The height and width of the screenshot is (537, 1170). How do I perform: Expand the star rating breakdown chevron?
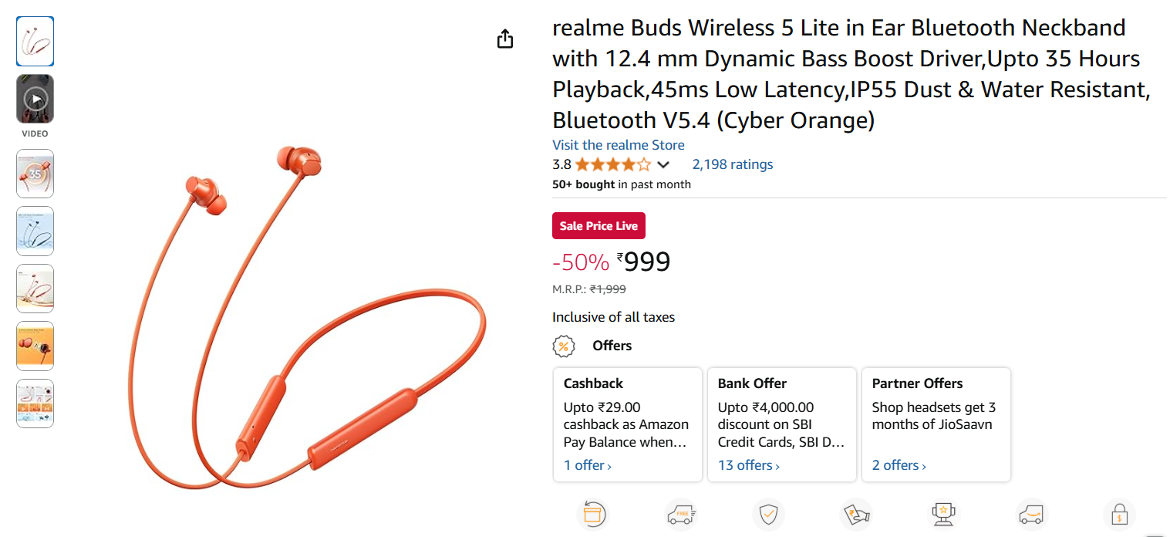[x=663, y=164]
